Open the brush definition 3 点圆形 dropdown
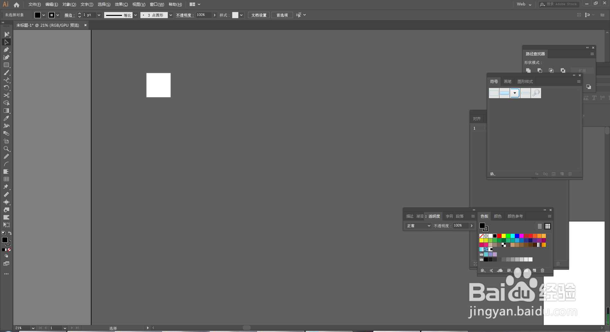610x332 pixels. tap(171, 15)
